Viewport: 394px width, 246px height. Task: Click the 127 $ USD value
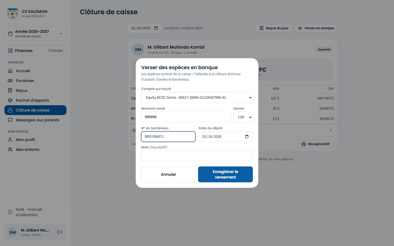[x=275, y=98]
